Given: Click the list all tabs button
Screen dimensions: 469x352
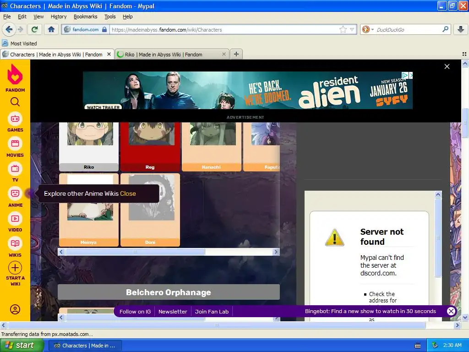Looking at the screenshot, I should [464, 54].
